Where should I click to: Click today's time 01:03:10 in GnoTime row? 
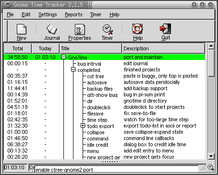(x=45, y=57)
